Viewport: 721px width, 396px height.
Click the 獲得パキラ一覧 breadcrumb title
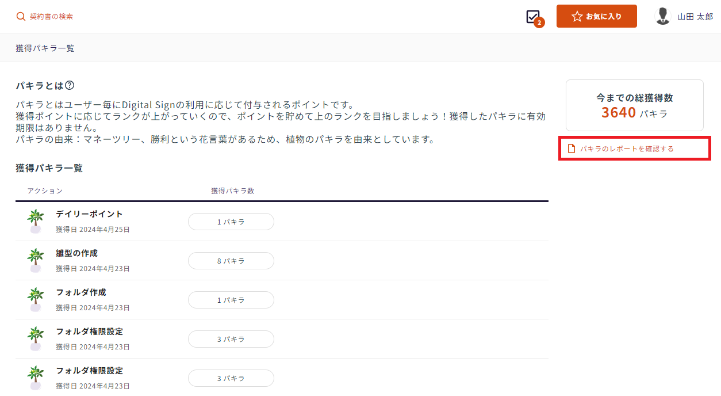[45, 48]
